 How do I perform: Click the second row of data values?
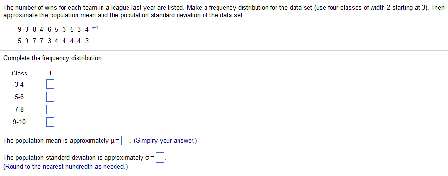click(x=53, y=41)
